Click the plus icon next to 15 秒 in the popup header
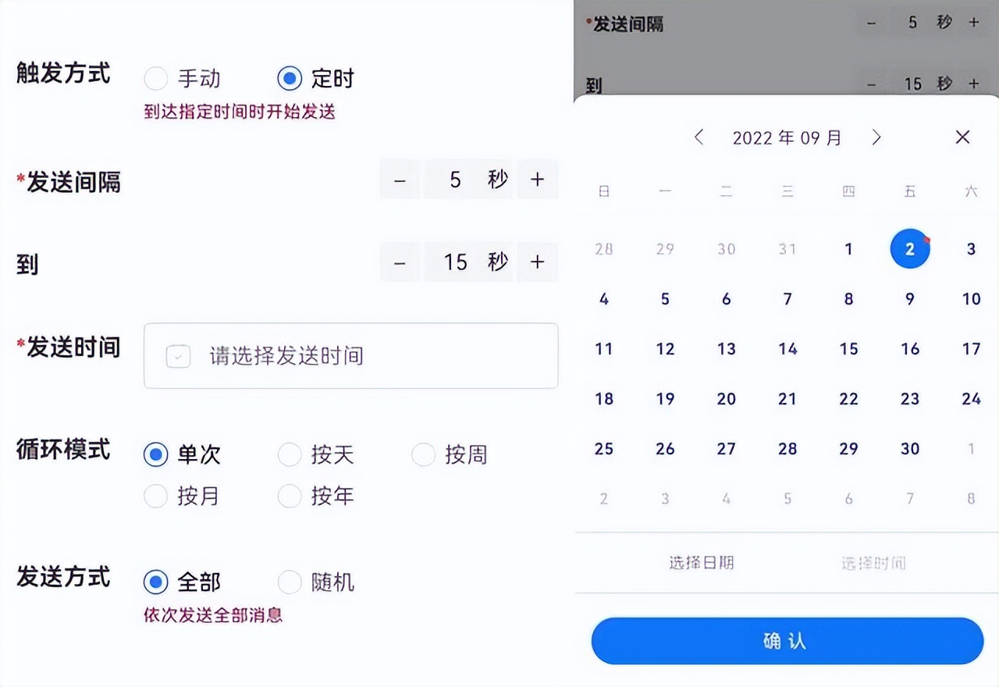This screenshot has width=999, height=687. 973,84
